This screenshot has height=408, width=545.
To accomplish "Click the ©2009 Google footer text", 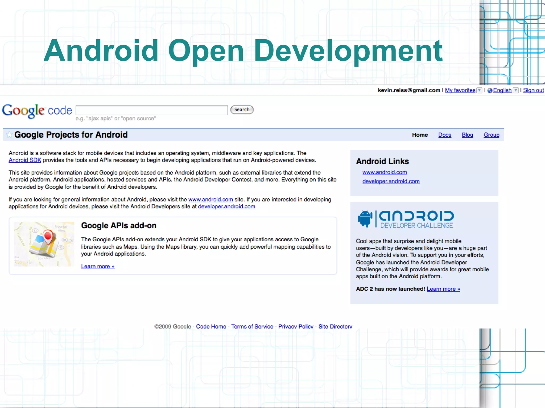I will pyautogui.click(x=172, y=326).
